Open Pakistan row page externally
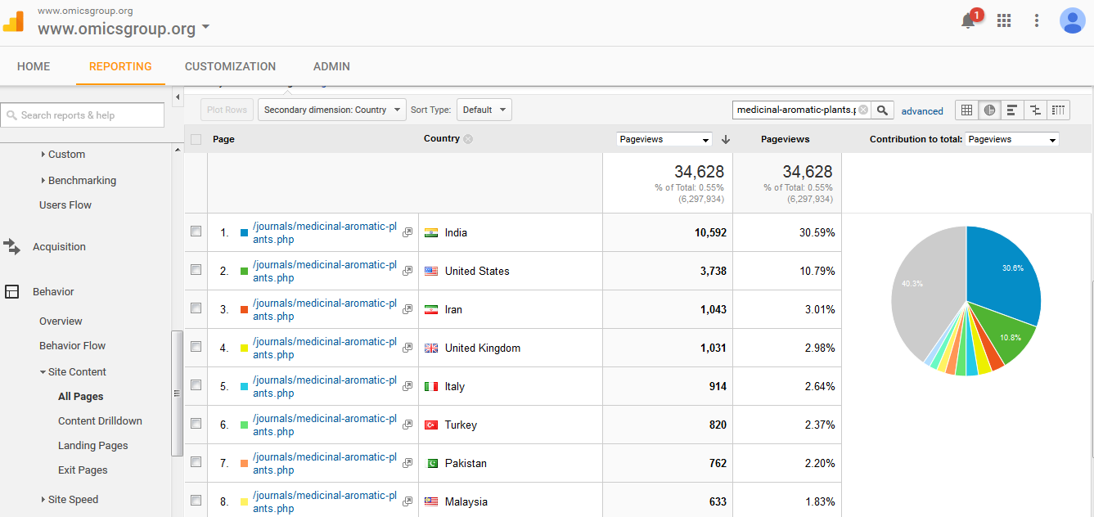This screenshot has width=1094, height=517. [x=407, y=463]
